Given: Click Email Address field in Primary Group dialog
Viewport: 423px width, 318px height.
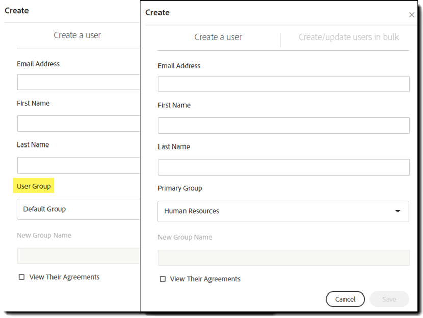Looking at the screenshot, I should (x=283, y=84).
